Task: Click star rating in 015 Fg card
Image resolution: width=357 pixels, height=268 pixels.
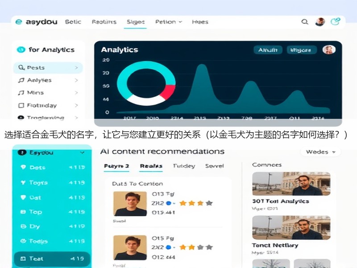Action: coord(196,247)
